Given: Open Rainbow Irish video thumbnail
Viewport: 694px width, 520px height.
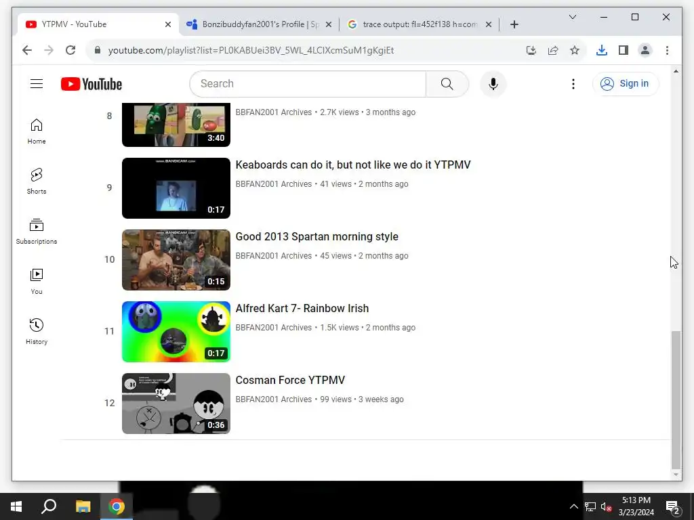Looking at the screenshot, I should pyautogui.click(x=176, y=332).
